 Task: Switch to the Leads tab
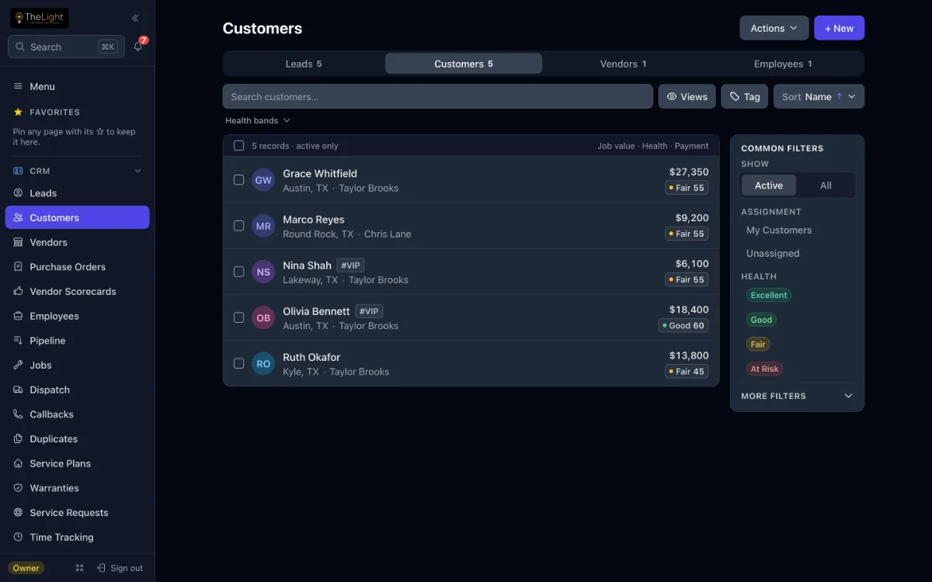[304, 64]
